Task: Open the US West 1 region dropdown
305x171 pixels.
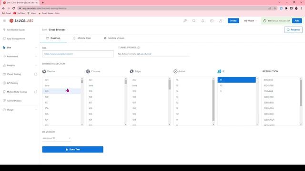Action: tap(250, 21)
